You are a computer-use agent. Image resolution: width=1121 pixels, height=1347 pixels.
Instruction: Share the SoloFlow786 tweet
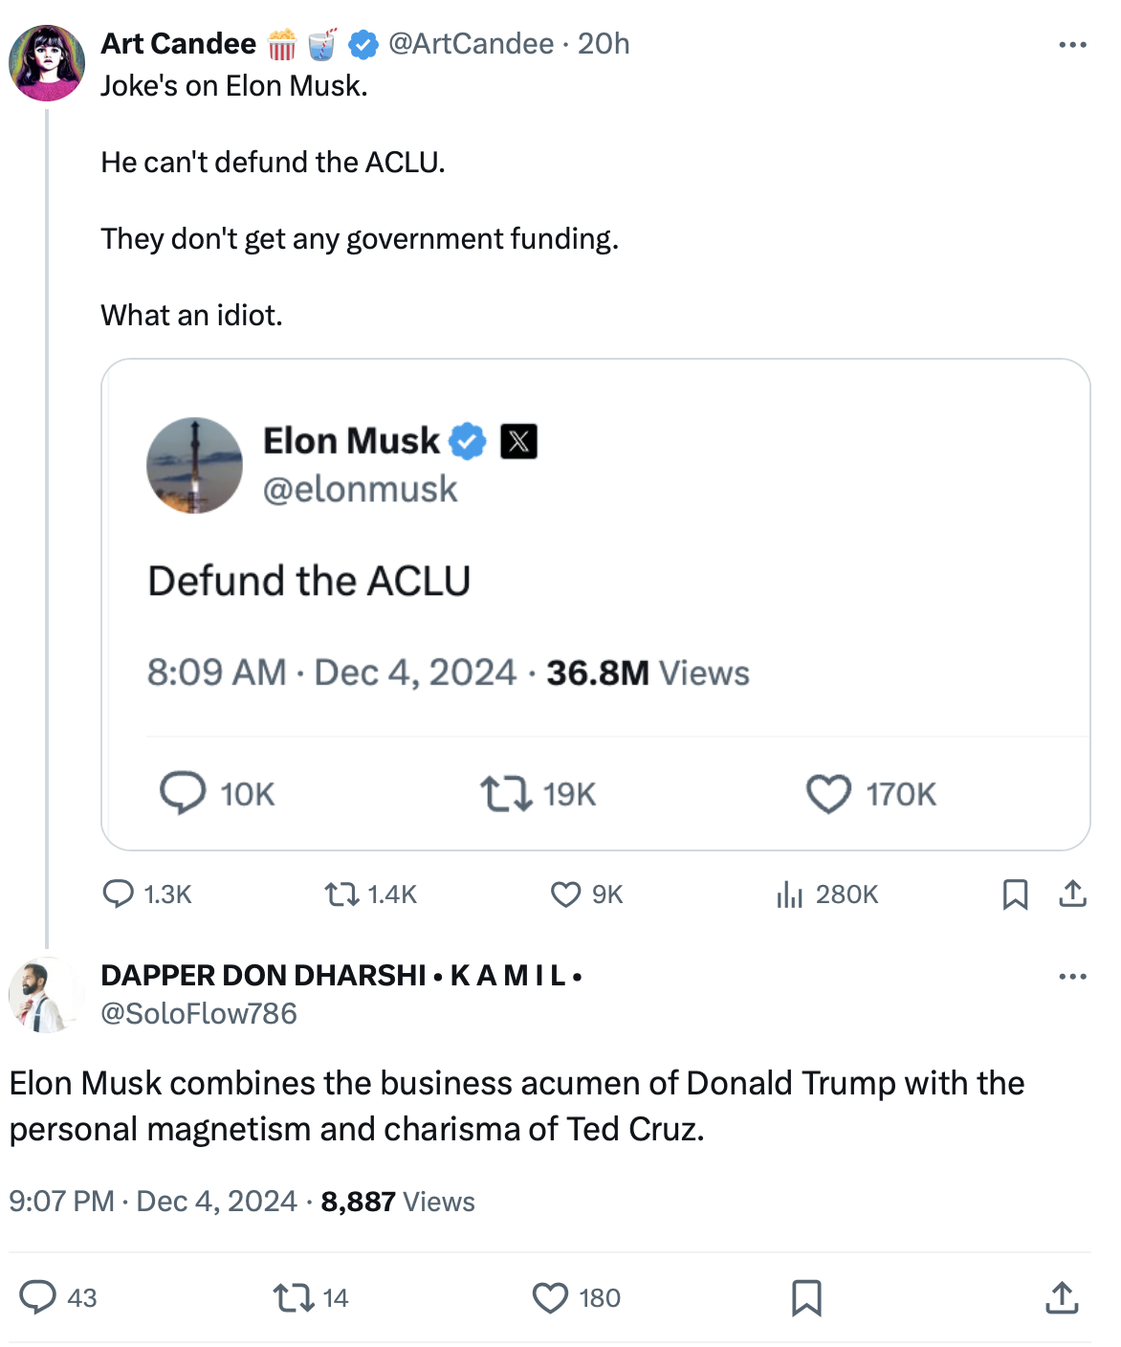click(x=1062, y=1298)
